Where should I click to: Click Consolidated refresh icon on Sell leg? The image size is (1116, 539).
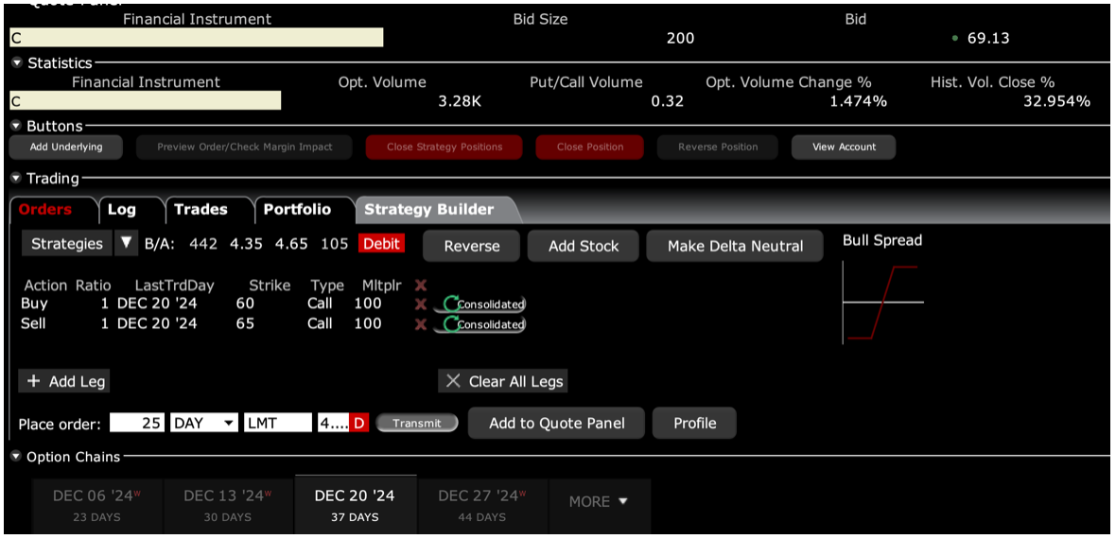click(x=451, y=324)
